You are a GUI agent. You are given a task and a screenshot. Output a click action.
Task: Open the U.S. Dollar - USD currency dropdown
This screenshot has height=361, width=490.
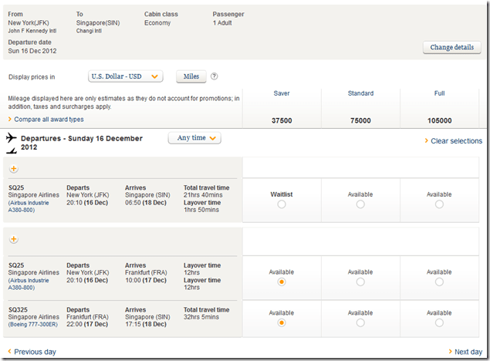126,76
